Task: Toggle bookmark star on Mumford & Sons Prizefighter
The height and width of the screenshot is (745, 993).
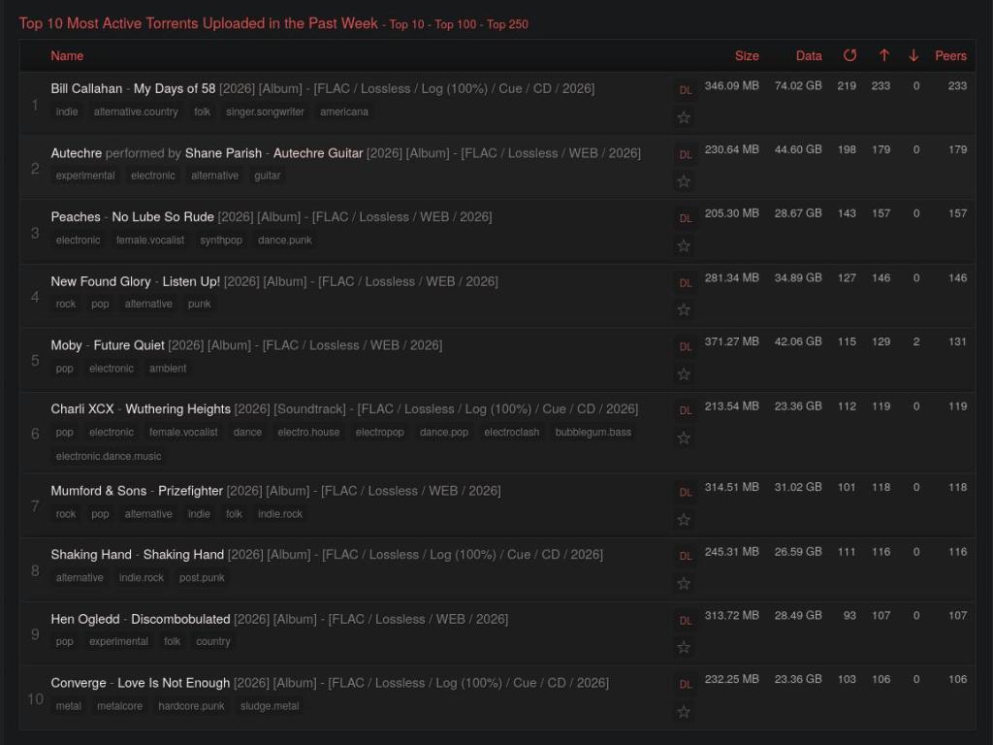Action: [684, 520]
